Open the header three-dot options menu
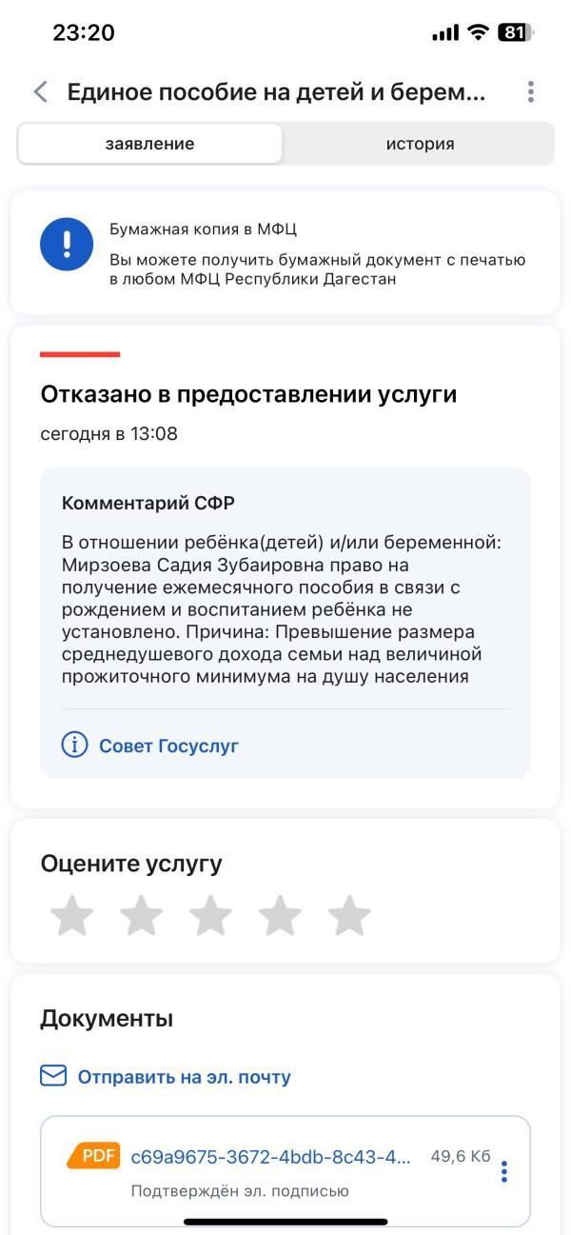 [x=530, y=92]
